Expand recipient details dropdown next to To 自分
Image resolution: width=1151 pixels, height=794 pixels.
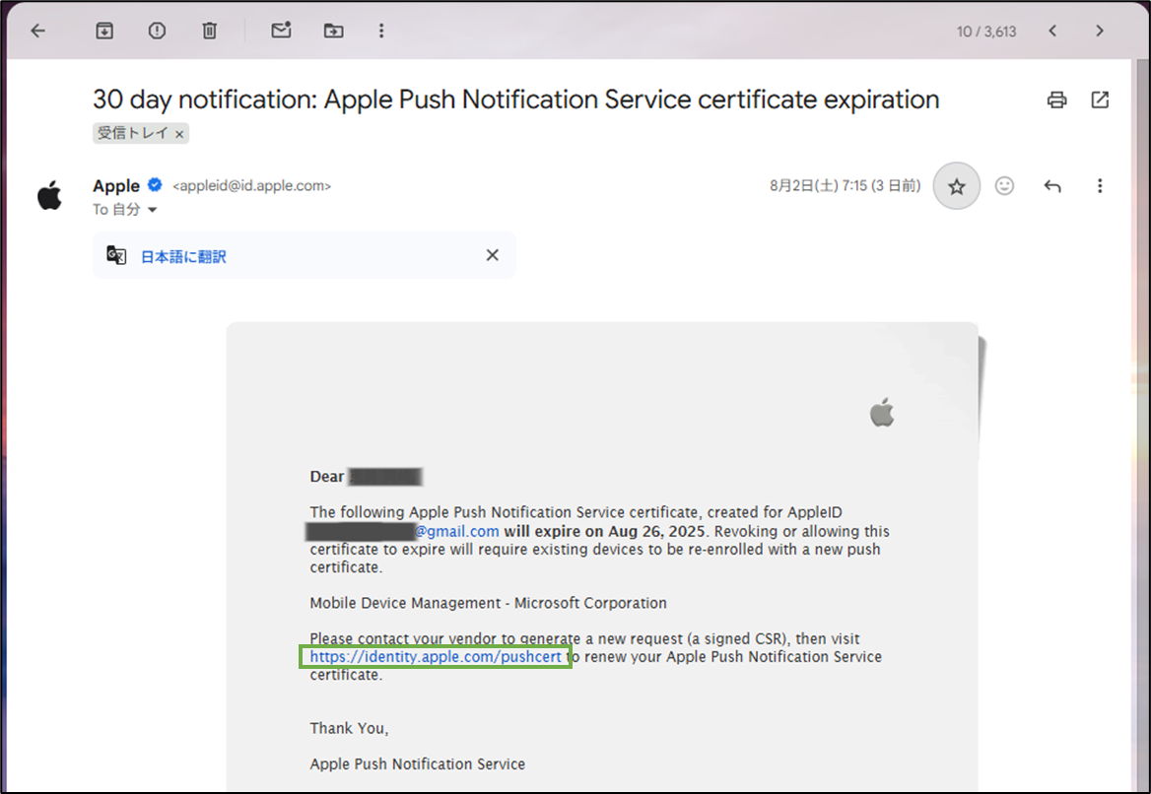(152, 210)
